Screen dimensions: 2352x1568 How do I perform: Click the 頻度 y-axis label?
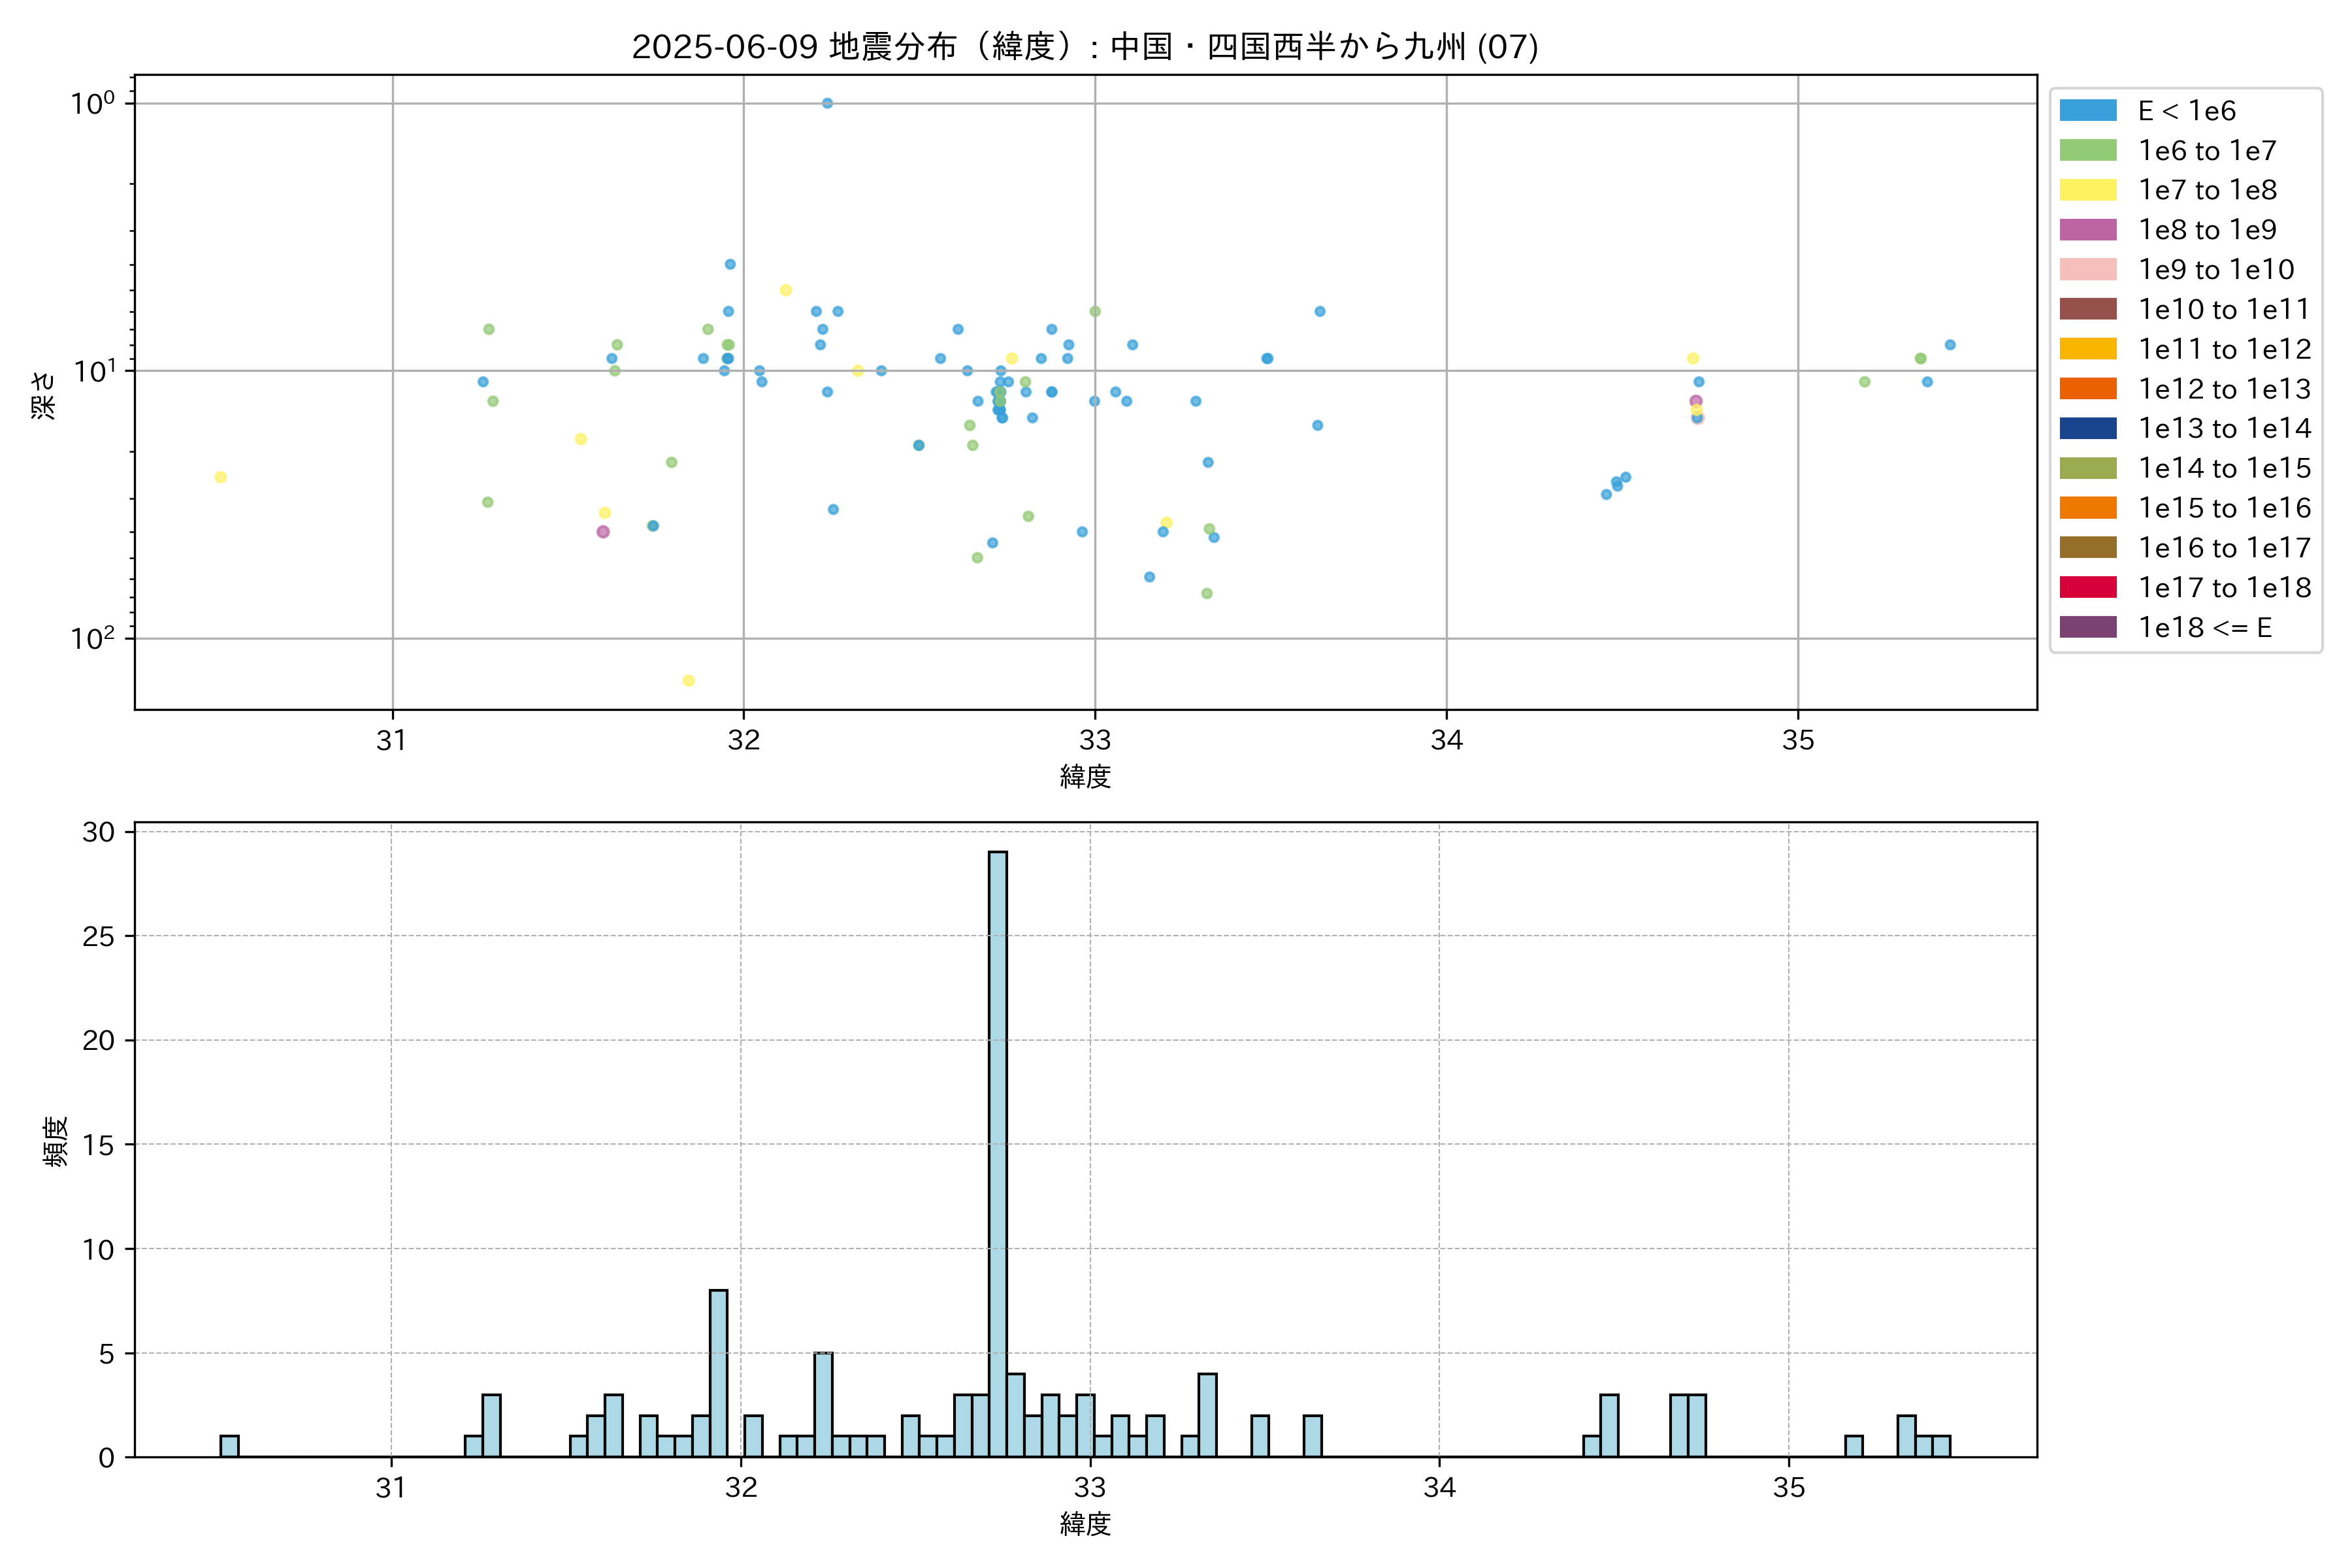pos(56,1141)
